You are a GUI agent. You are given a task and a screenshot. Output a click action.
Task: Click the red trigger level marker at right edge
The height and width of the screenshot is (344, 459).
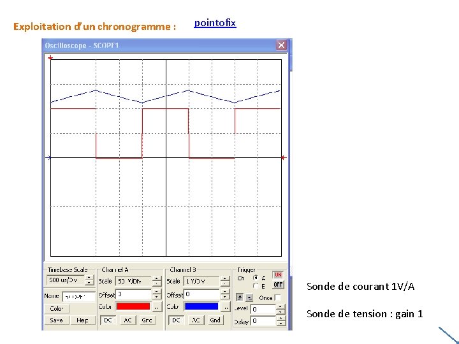click(x=283, y=158)
